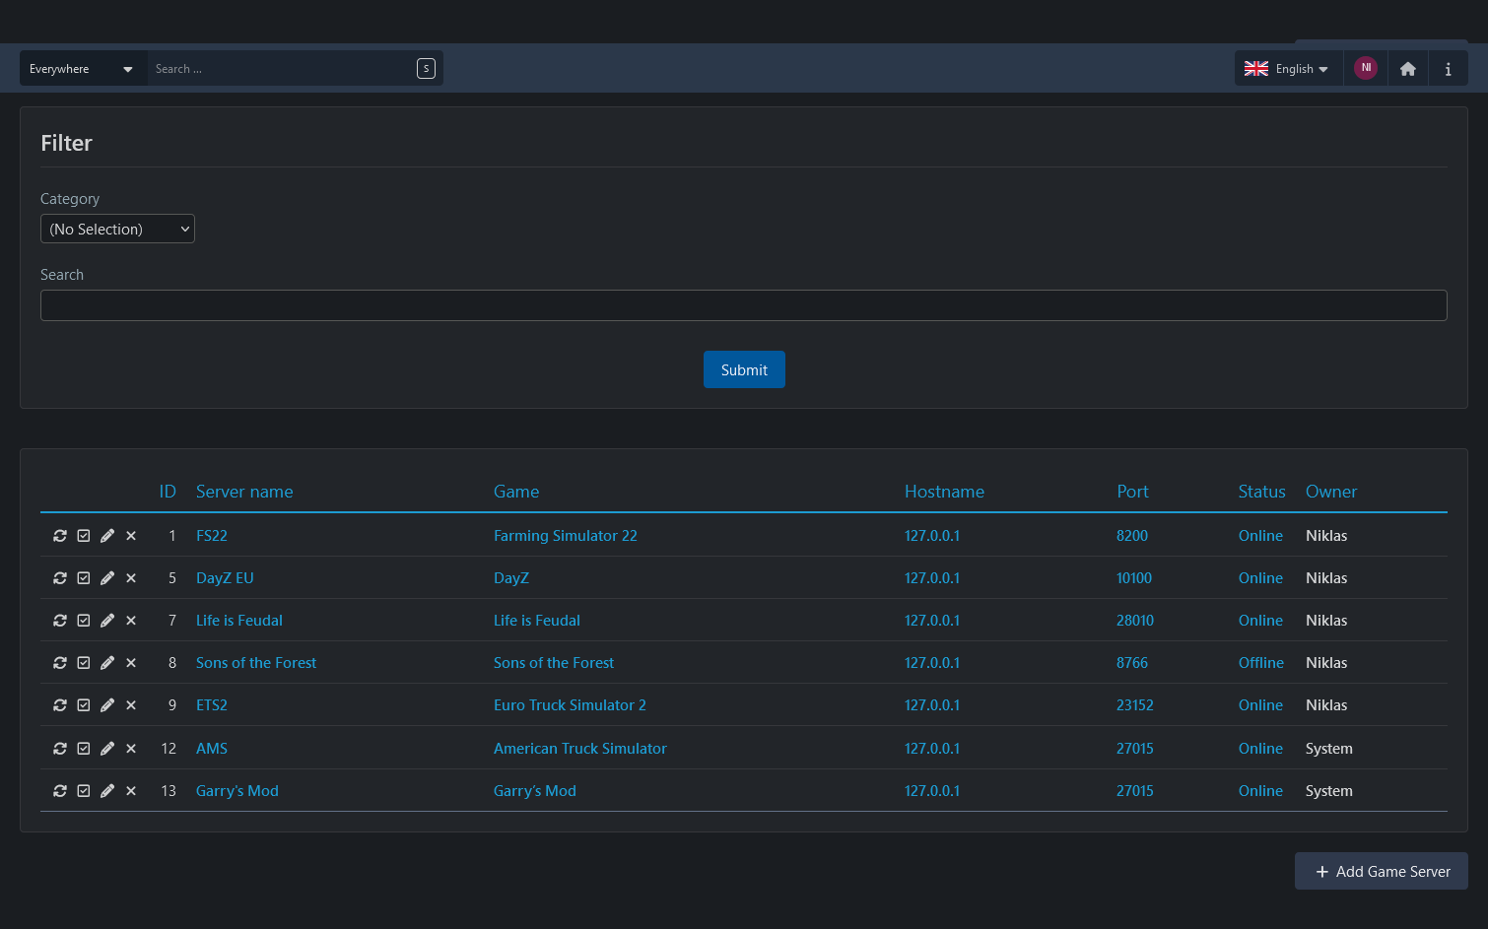Toggle the check box icon for Garry's Mod
The image size is (1488, 929).
[x=84, y=791]
